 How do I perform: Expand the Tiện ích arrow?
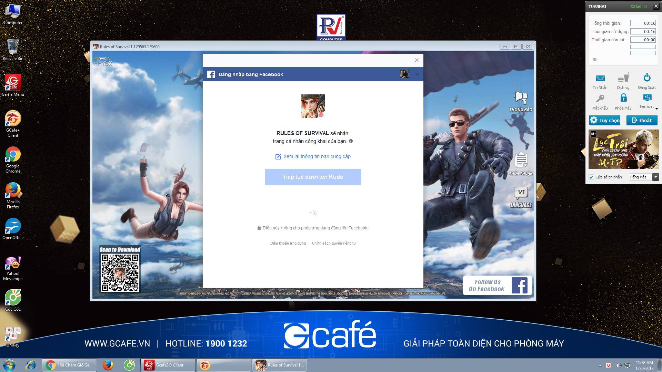656,108
